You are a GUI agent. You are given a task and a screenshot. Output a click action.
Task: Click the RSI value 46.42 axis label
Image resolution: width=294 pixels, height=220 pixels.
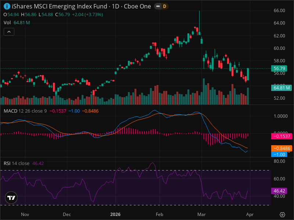click(279, 191)
